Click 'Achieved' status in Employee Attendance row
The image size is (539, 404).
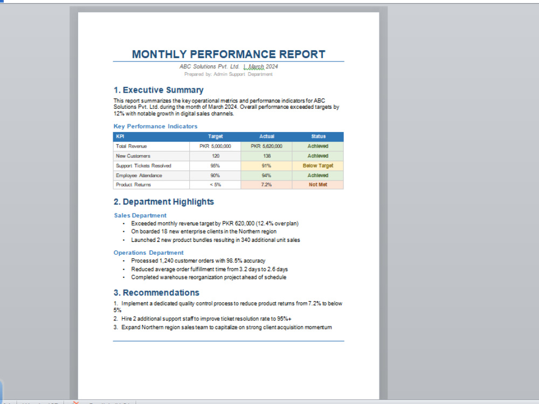point(318,176)
